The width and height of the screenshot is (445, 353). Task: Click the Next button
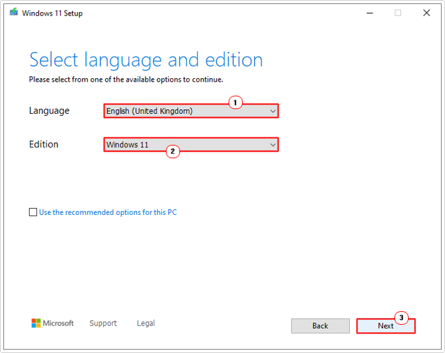(386, 326)
